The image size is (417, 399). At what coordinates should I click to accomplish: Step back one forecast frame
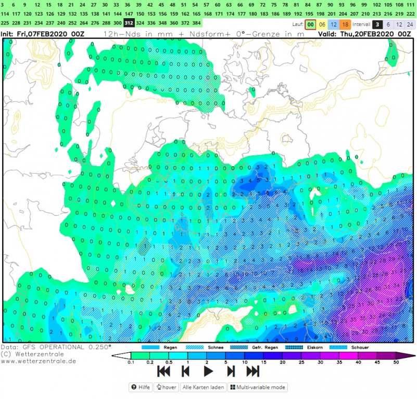(185, 371)
